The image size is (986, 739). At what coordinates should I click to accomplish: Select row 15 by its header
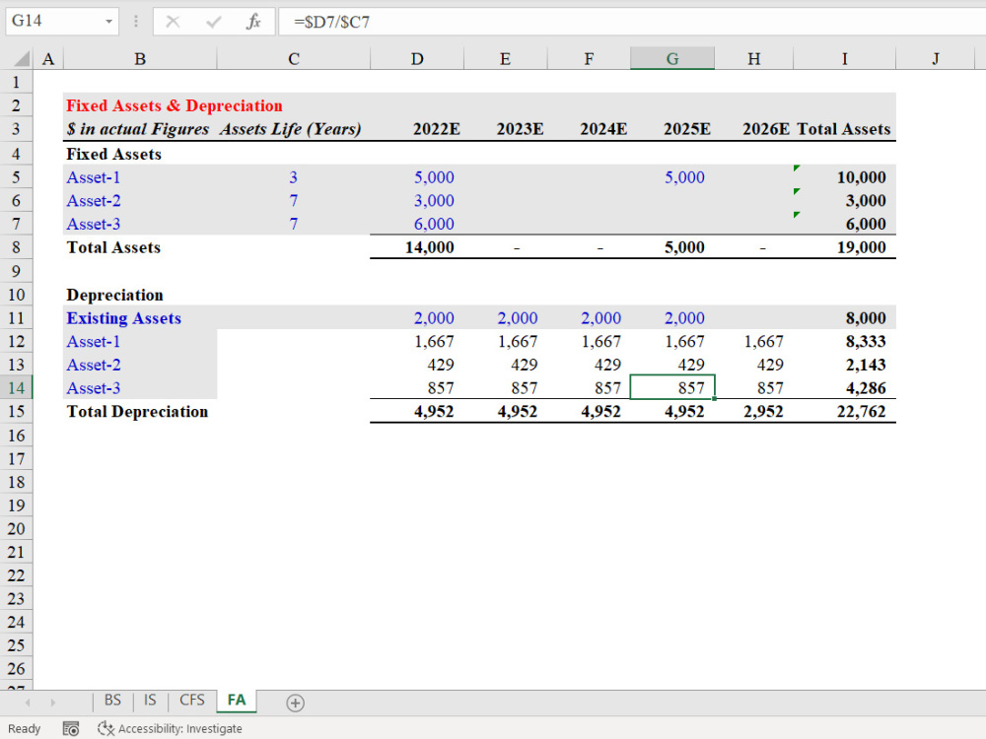click(x=17, y=411)
